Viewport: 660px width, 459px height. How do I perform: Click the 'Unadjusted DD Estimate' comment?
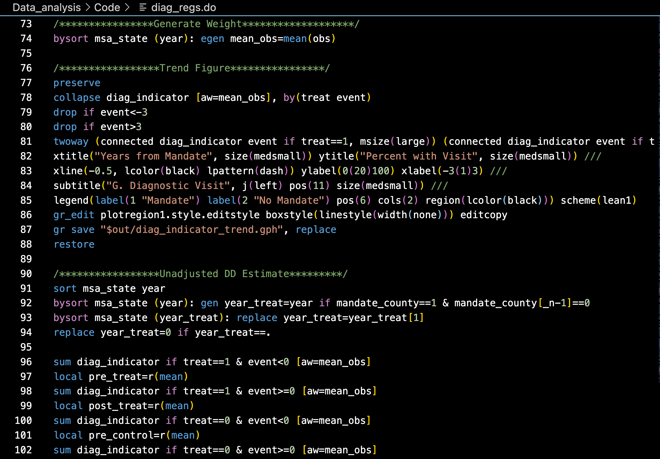pos(201,274)
